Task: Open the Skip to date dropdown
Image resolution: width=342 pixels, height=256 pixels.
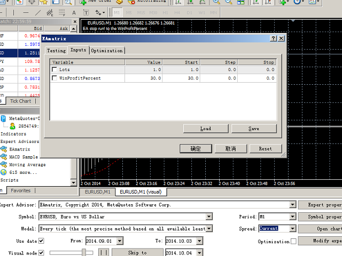Action: 199,253
